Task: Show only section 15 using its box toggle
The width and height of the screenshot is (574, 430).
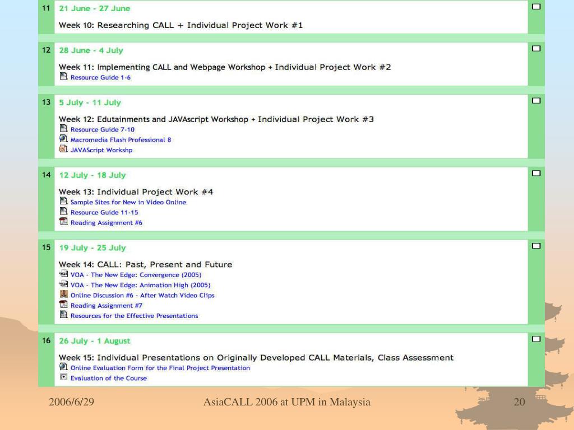Action: tap(536, 246)
